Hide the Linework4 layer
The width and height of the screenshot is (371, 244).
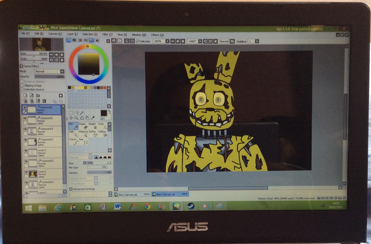25,129
